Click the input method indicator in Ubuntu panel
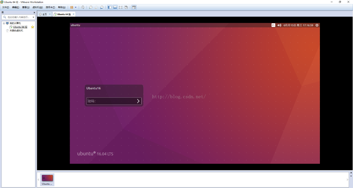The width and height of the screenshot is (353, 188). point(273,25)
